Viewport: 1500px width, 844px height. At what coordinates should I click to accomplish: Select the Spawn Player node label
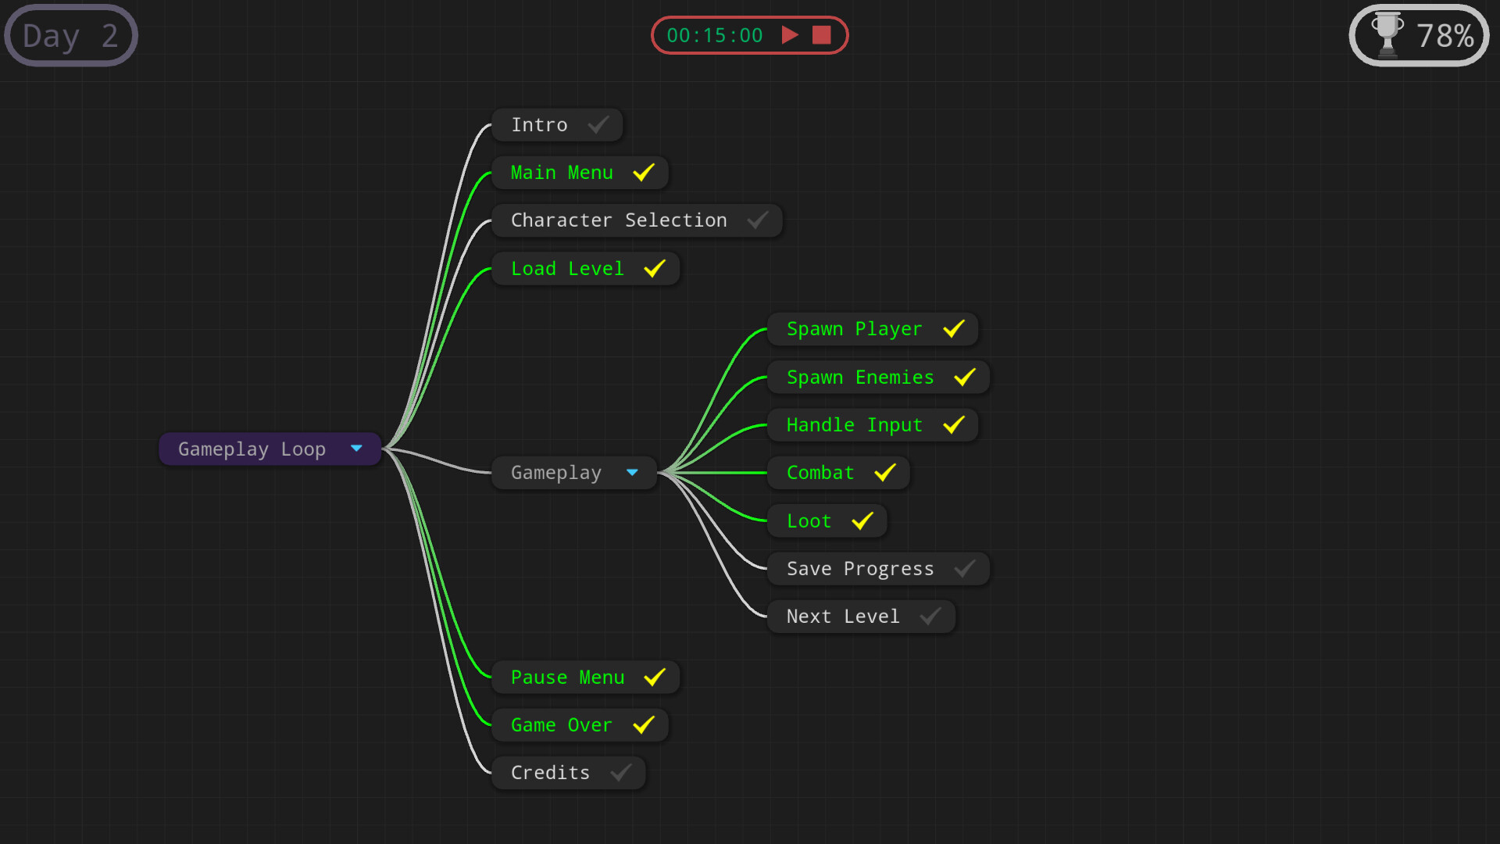pos(854,330)
